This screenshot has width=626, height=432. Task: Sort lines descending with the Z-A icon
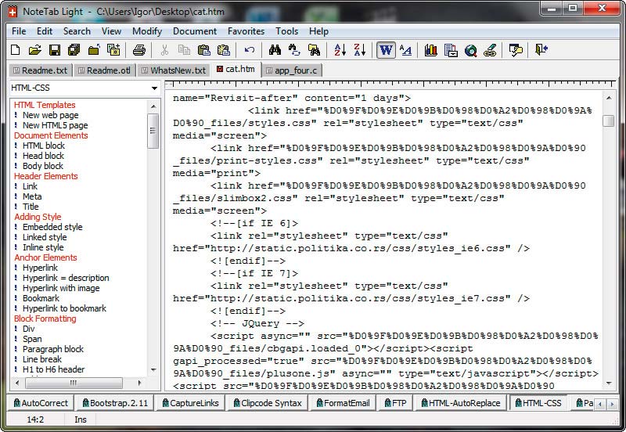(360, 50)
